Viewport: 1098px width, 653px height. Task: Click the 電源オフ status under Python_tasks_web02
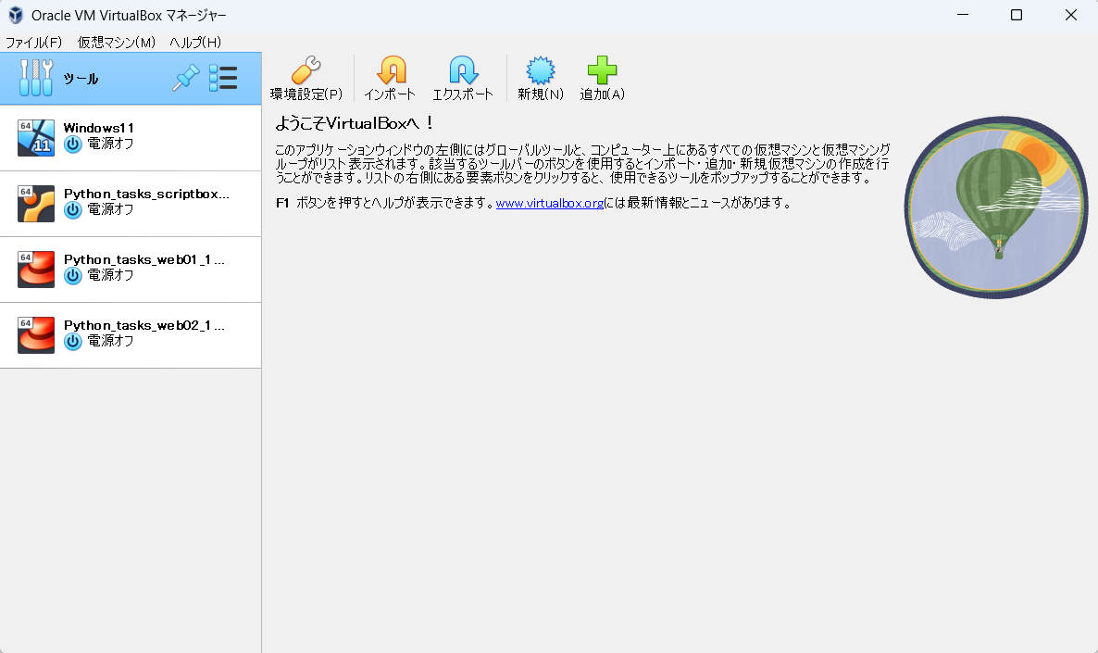(x=110, y=341)
